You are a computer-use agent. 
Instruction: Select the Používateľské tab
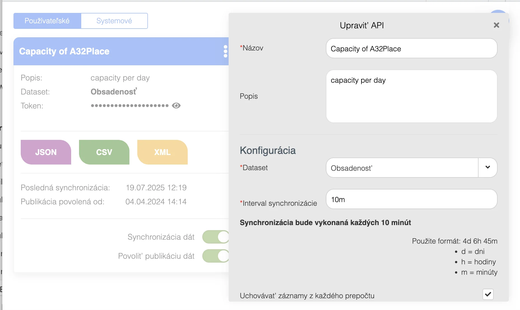coord(47,21)
